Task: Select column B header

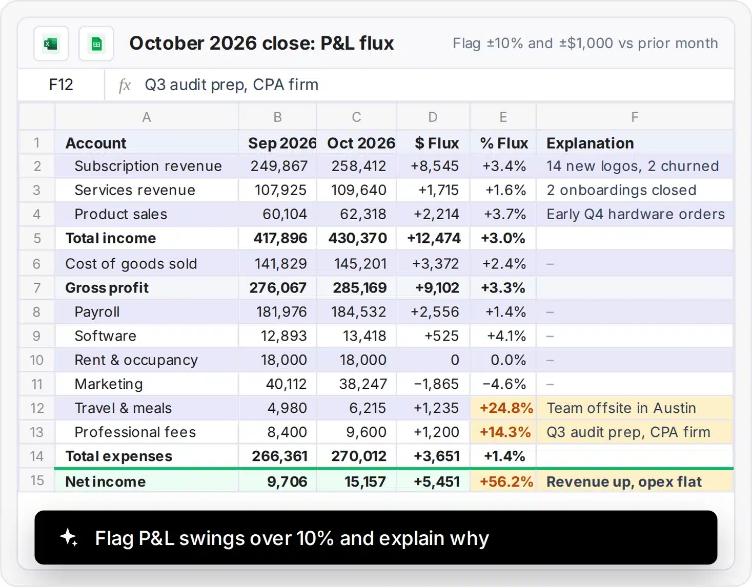Action: click(x=278, y=117)
